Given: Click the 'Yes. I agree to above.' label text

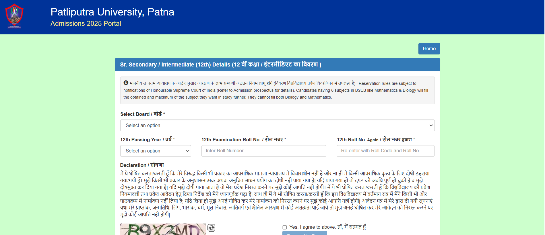Looking at the screenshot, I should tap(327, 227).
